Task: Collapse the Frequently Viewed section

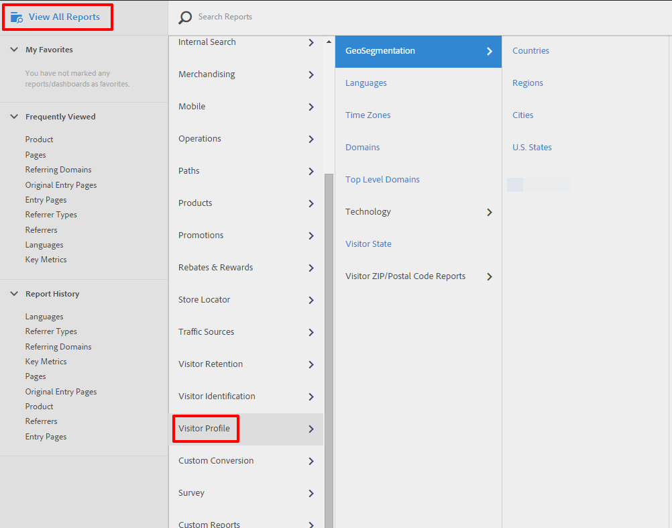Action: tap(14, 117)
